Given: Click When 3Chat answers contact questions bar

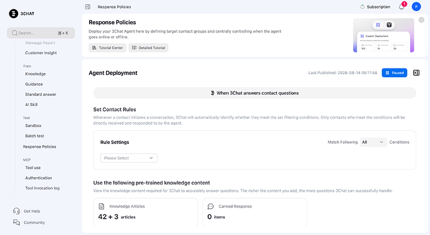Looking at the screenshot, I should pyautogui.click(x=255, y=93).
